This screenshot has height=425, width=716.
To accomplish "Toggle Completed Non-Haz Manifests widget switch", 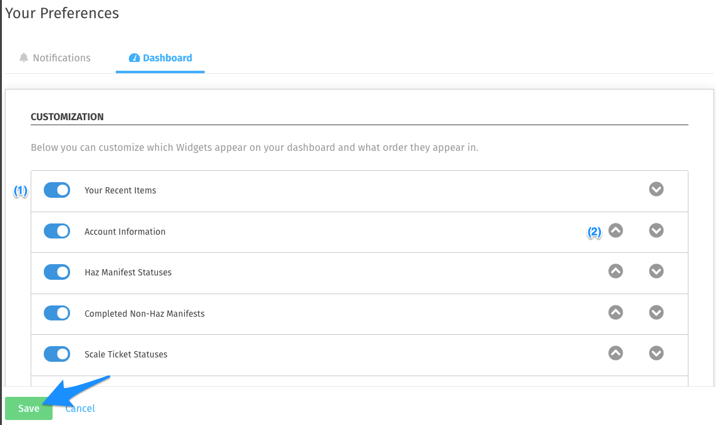I will tap(57, 313).
